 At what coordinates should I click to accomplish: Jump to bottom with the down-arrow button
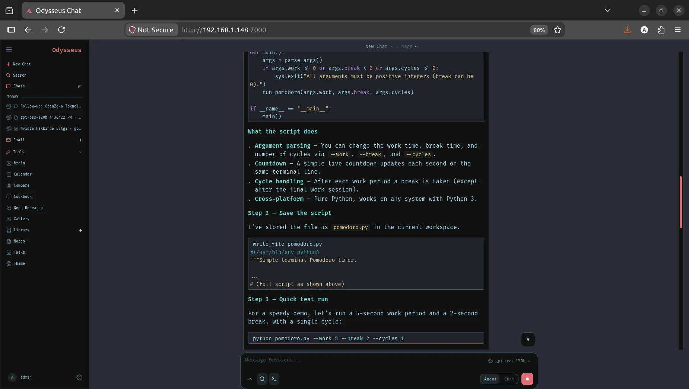click(x=528, y=340)
